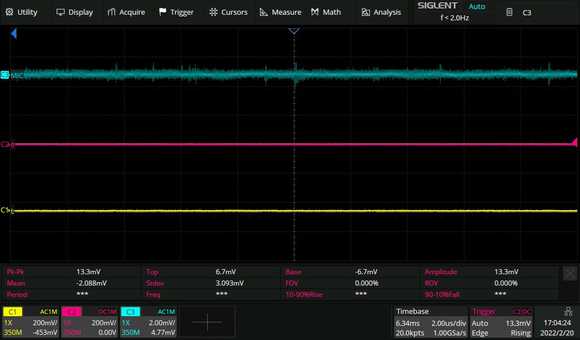580x340 pixels.
Task: Toggle the yellow C1 channel box
Action: point(12,312)
